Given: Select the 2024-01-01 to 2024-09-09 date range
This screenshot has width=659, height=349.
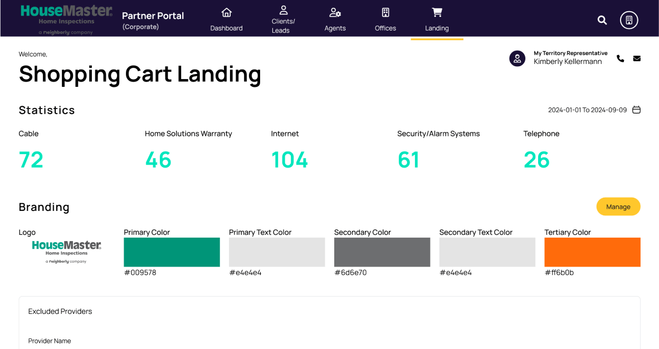Looking at the screenshot, I should pyautogui.click(x=587, y=110).
